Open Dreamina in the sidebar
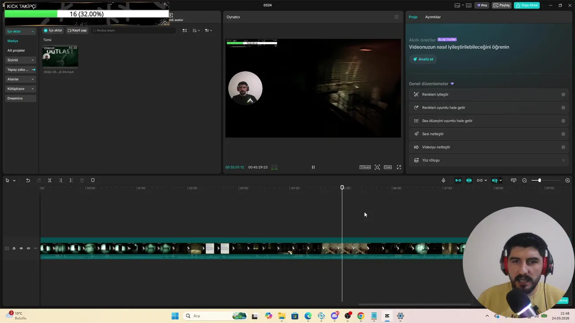The height and width of the screenshot is (323, 575). point(20,98)
